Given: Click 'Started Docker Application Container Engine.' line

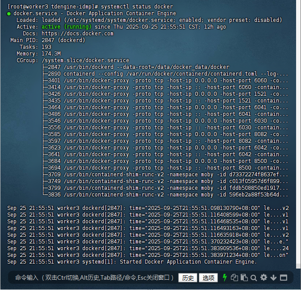Looking at the screenshot, I should click(132, 262).
